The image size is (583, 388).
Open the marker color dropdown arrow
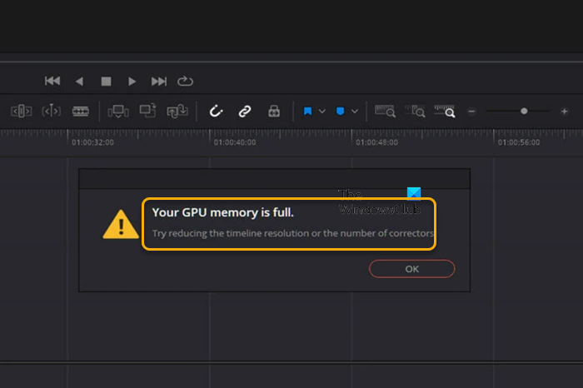tap(355, 111)
